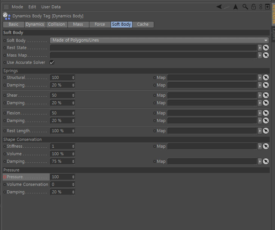Click the Stiffness Map picker cursor icon

coord(266,146)
